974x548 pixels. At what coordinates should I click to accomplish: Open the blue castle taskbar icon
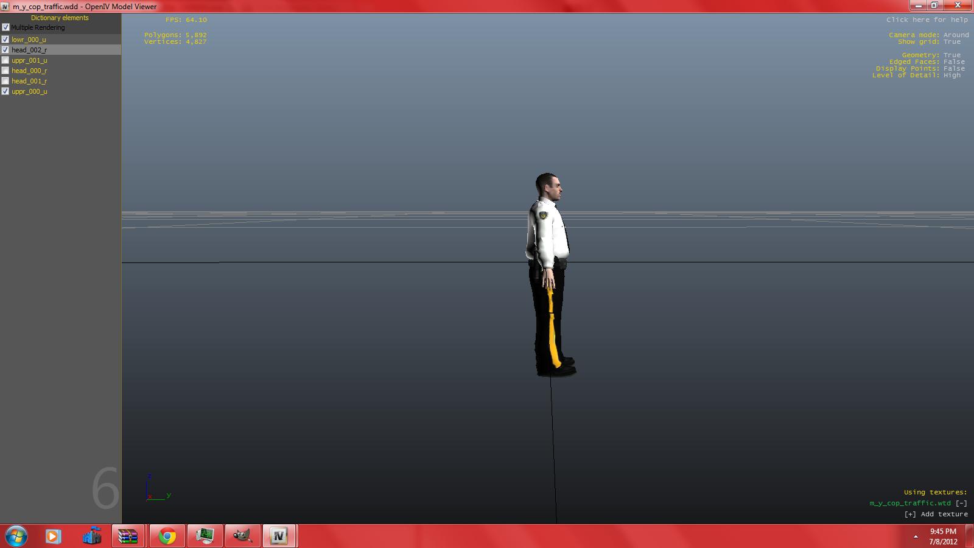(x=92, y=536)
